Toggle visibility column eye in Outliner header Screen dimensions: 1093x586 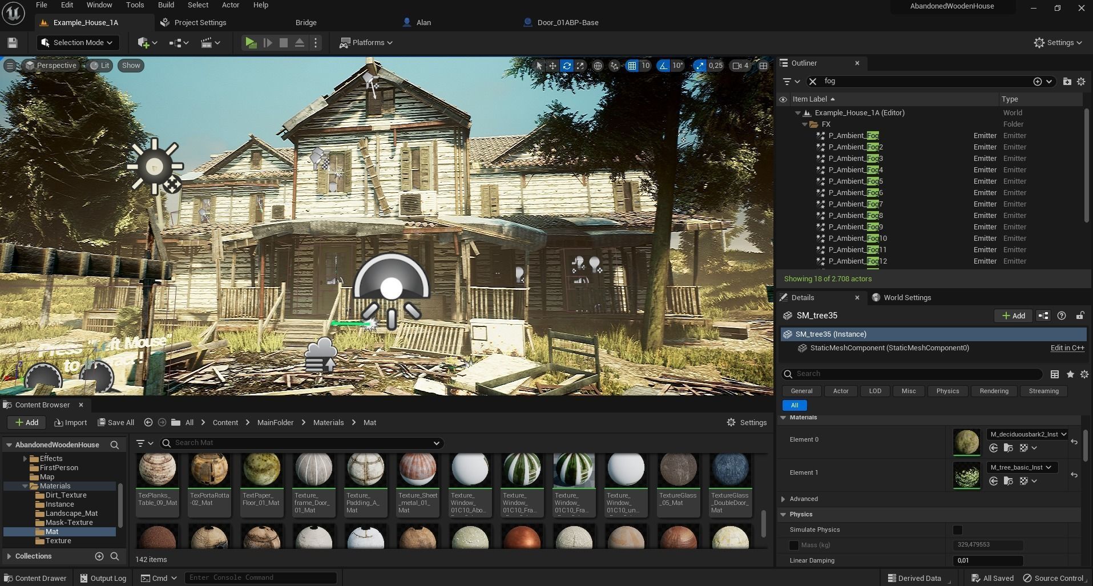(x=783, y=99)
